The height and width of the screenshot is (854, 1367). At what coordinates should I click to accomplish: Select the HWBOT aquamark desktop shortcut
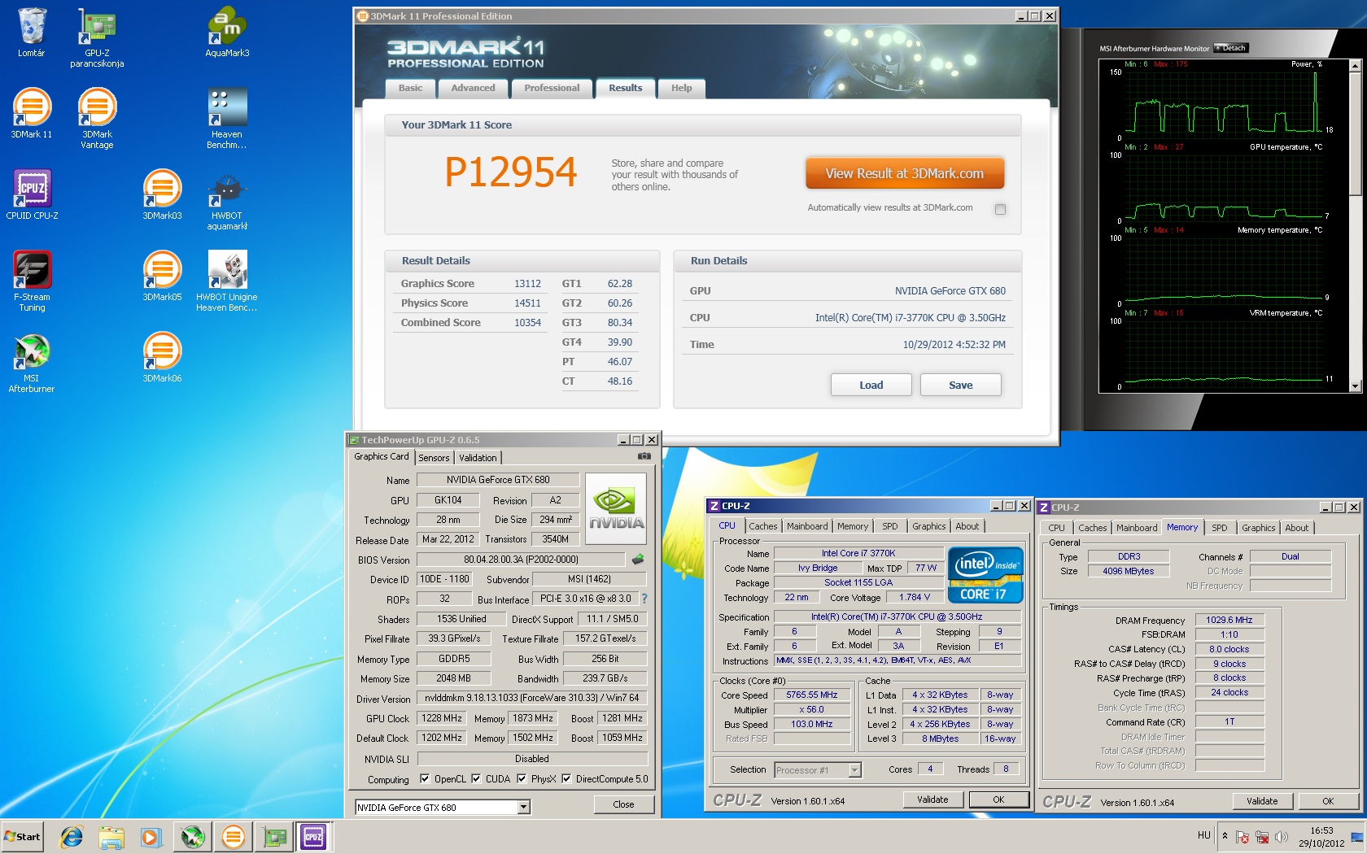pyautogui.click(x=227, y=200)
